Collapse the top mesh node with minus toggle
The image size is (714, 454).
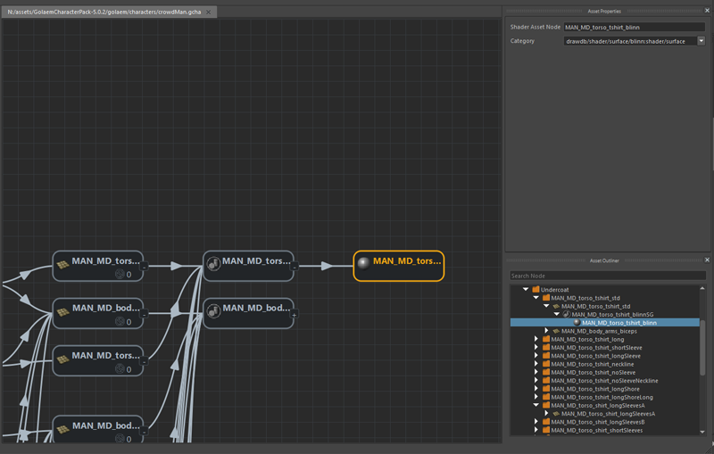(x=145, y=266)
